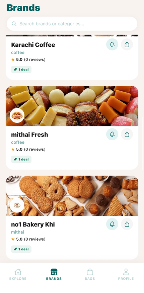
Task: Focus the Search brands or categories field
Action: (x=72, y=24)
